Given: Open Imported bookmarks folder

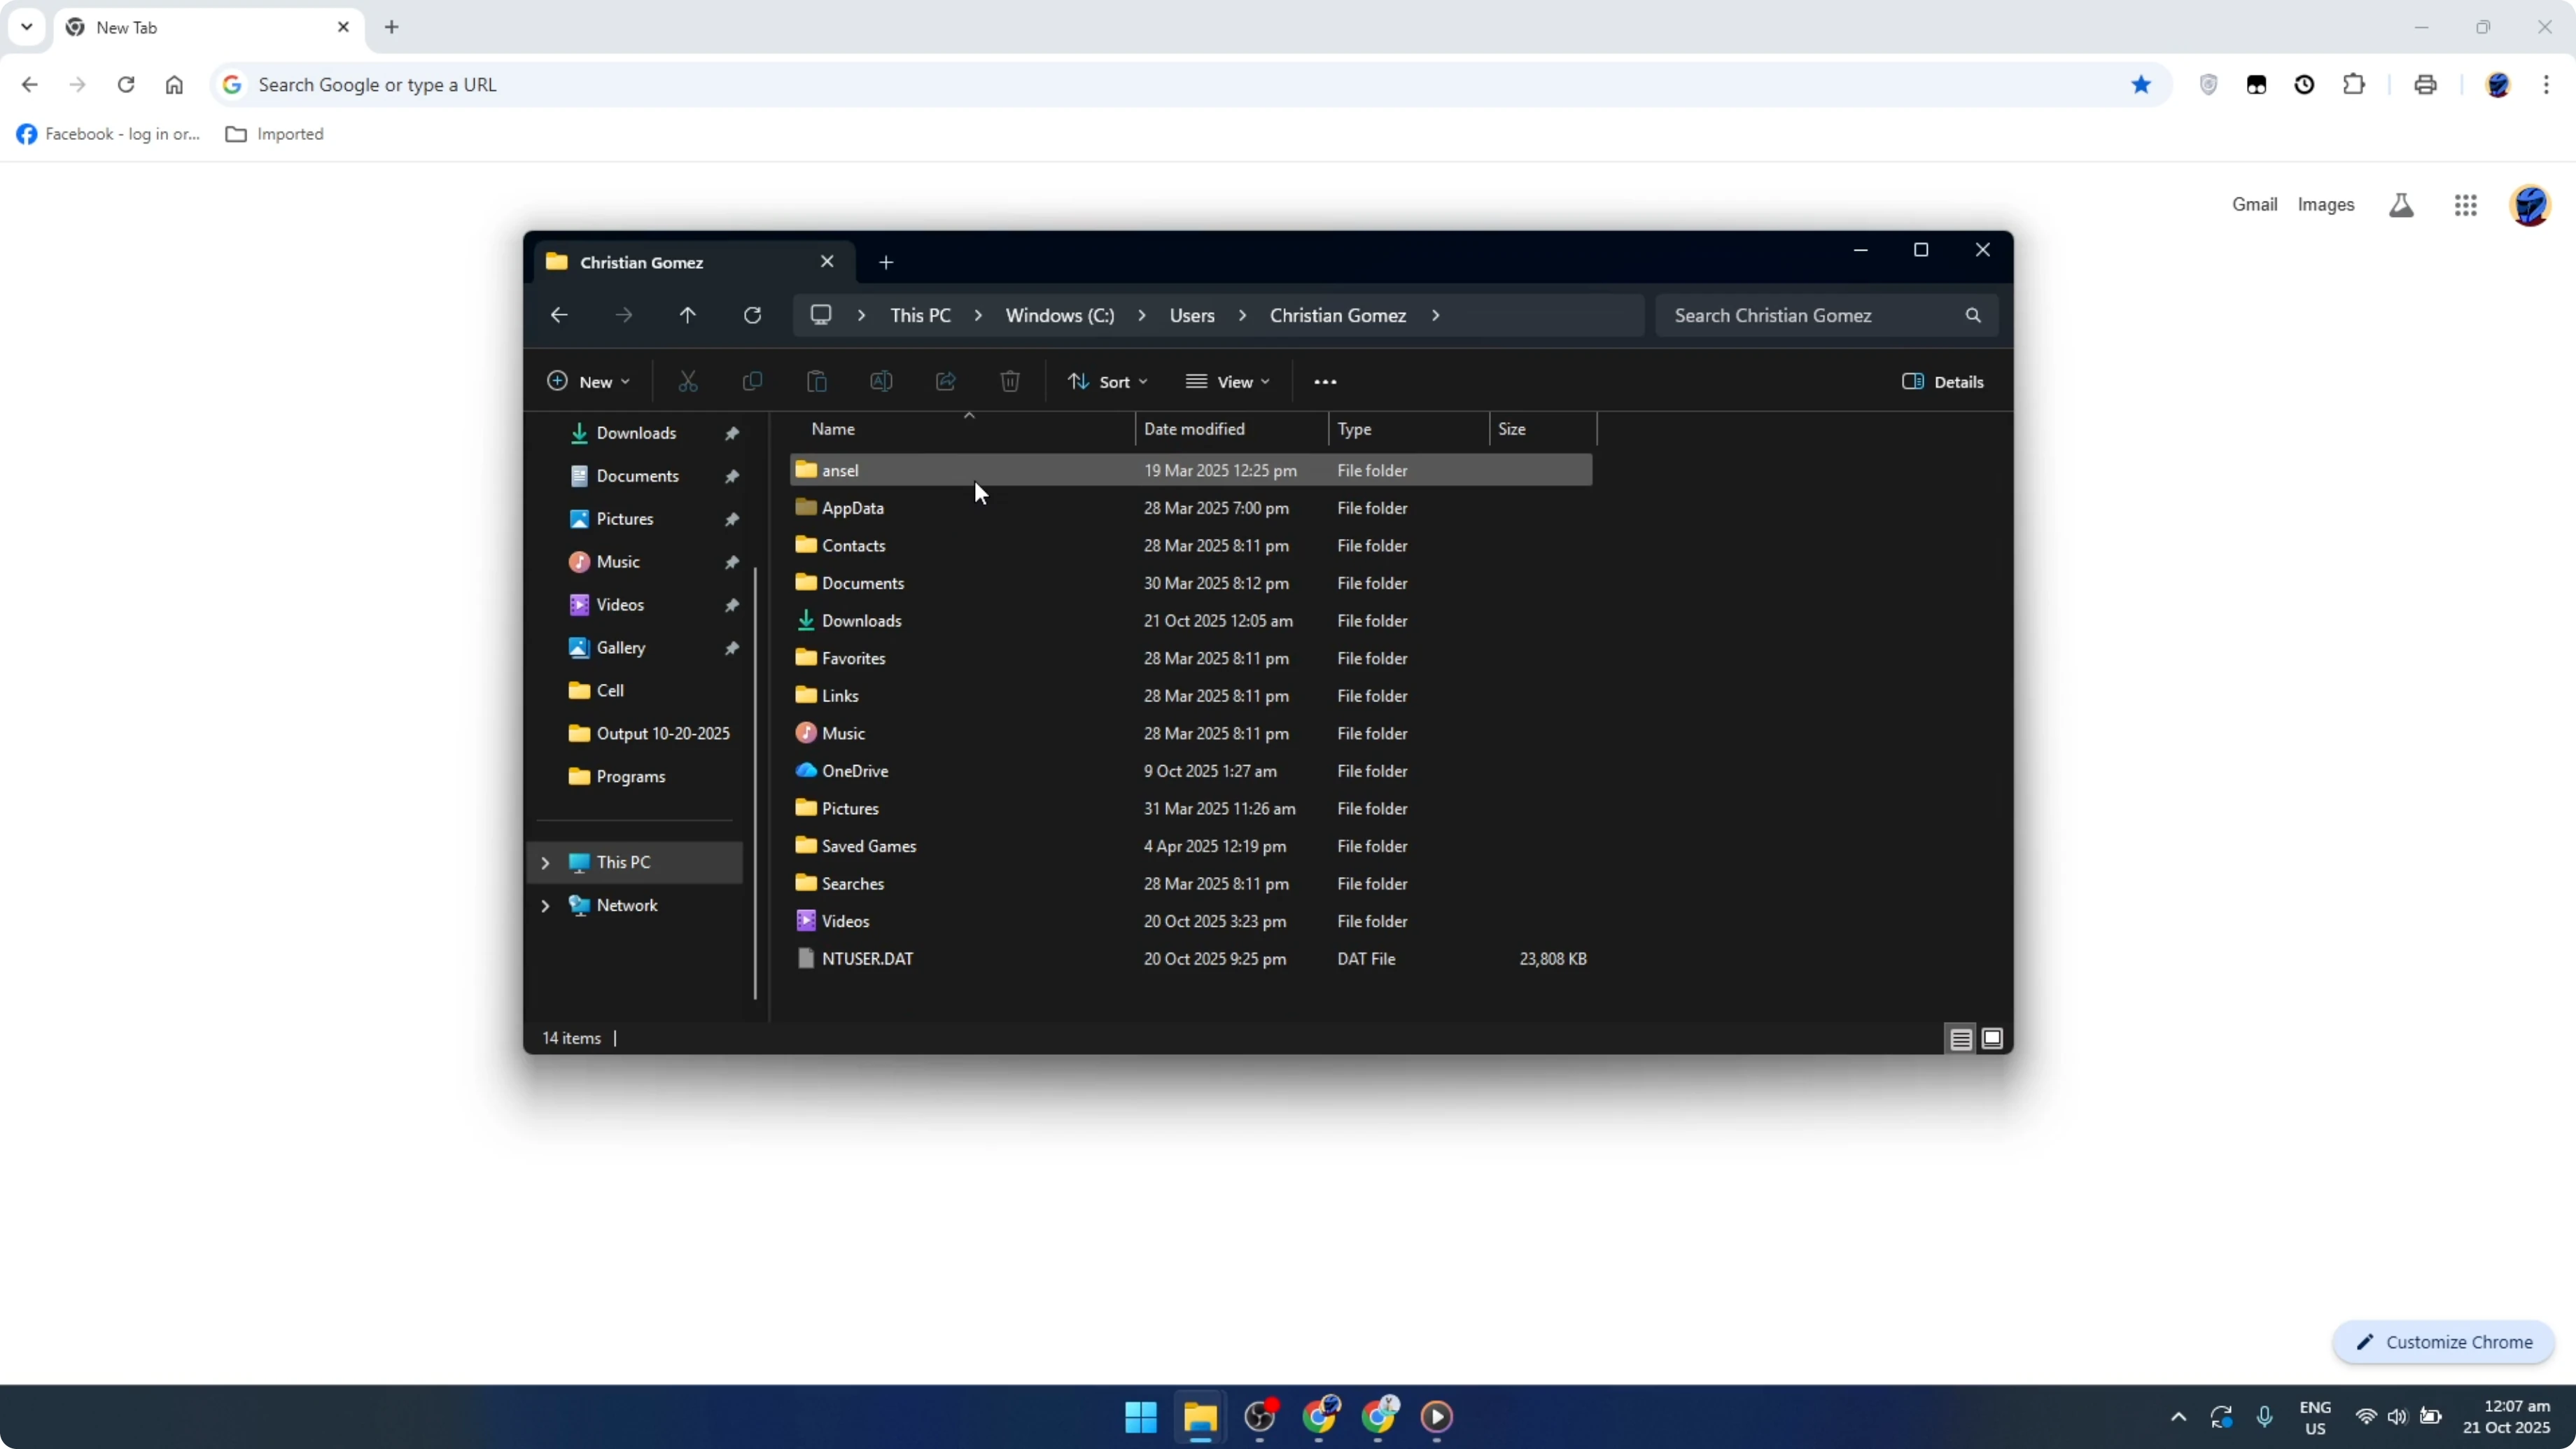Looking at the screenshot, I should (x=274, y=134).
